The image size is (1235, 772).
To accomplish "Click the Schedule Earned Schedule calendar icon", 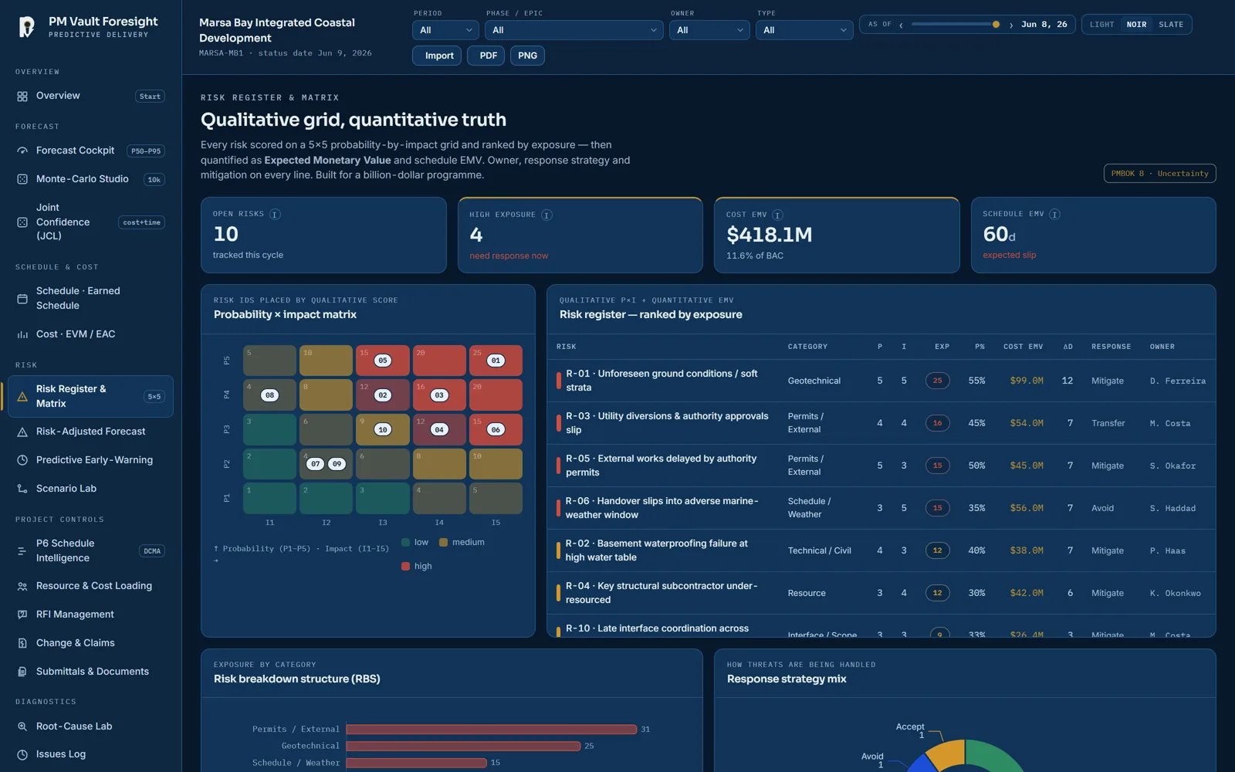I will tap(22, 298).
